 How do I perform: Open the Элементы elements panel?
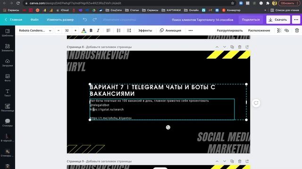click(x=8, y=48)
